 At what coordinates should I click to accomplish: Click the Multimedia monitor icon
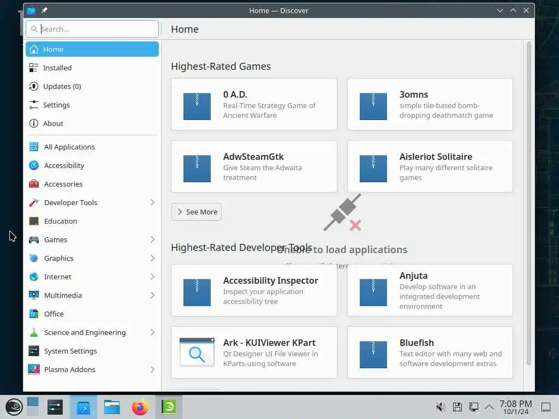(x=34, y=295)
